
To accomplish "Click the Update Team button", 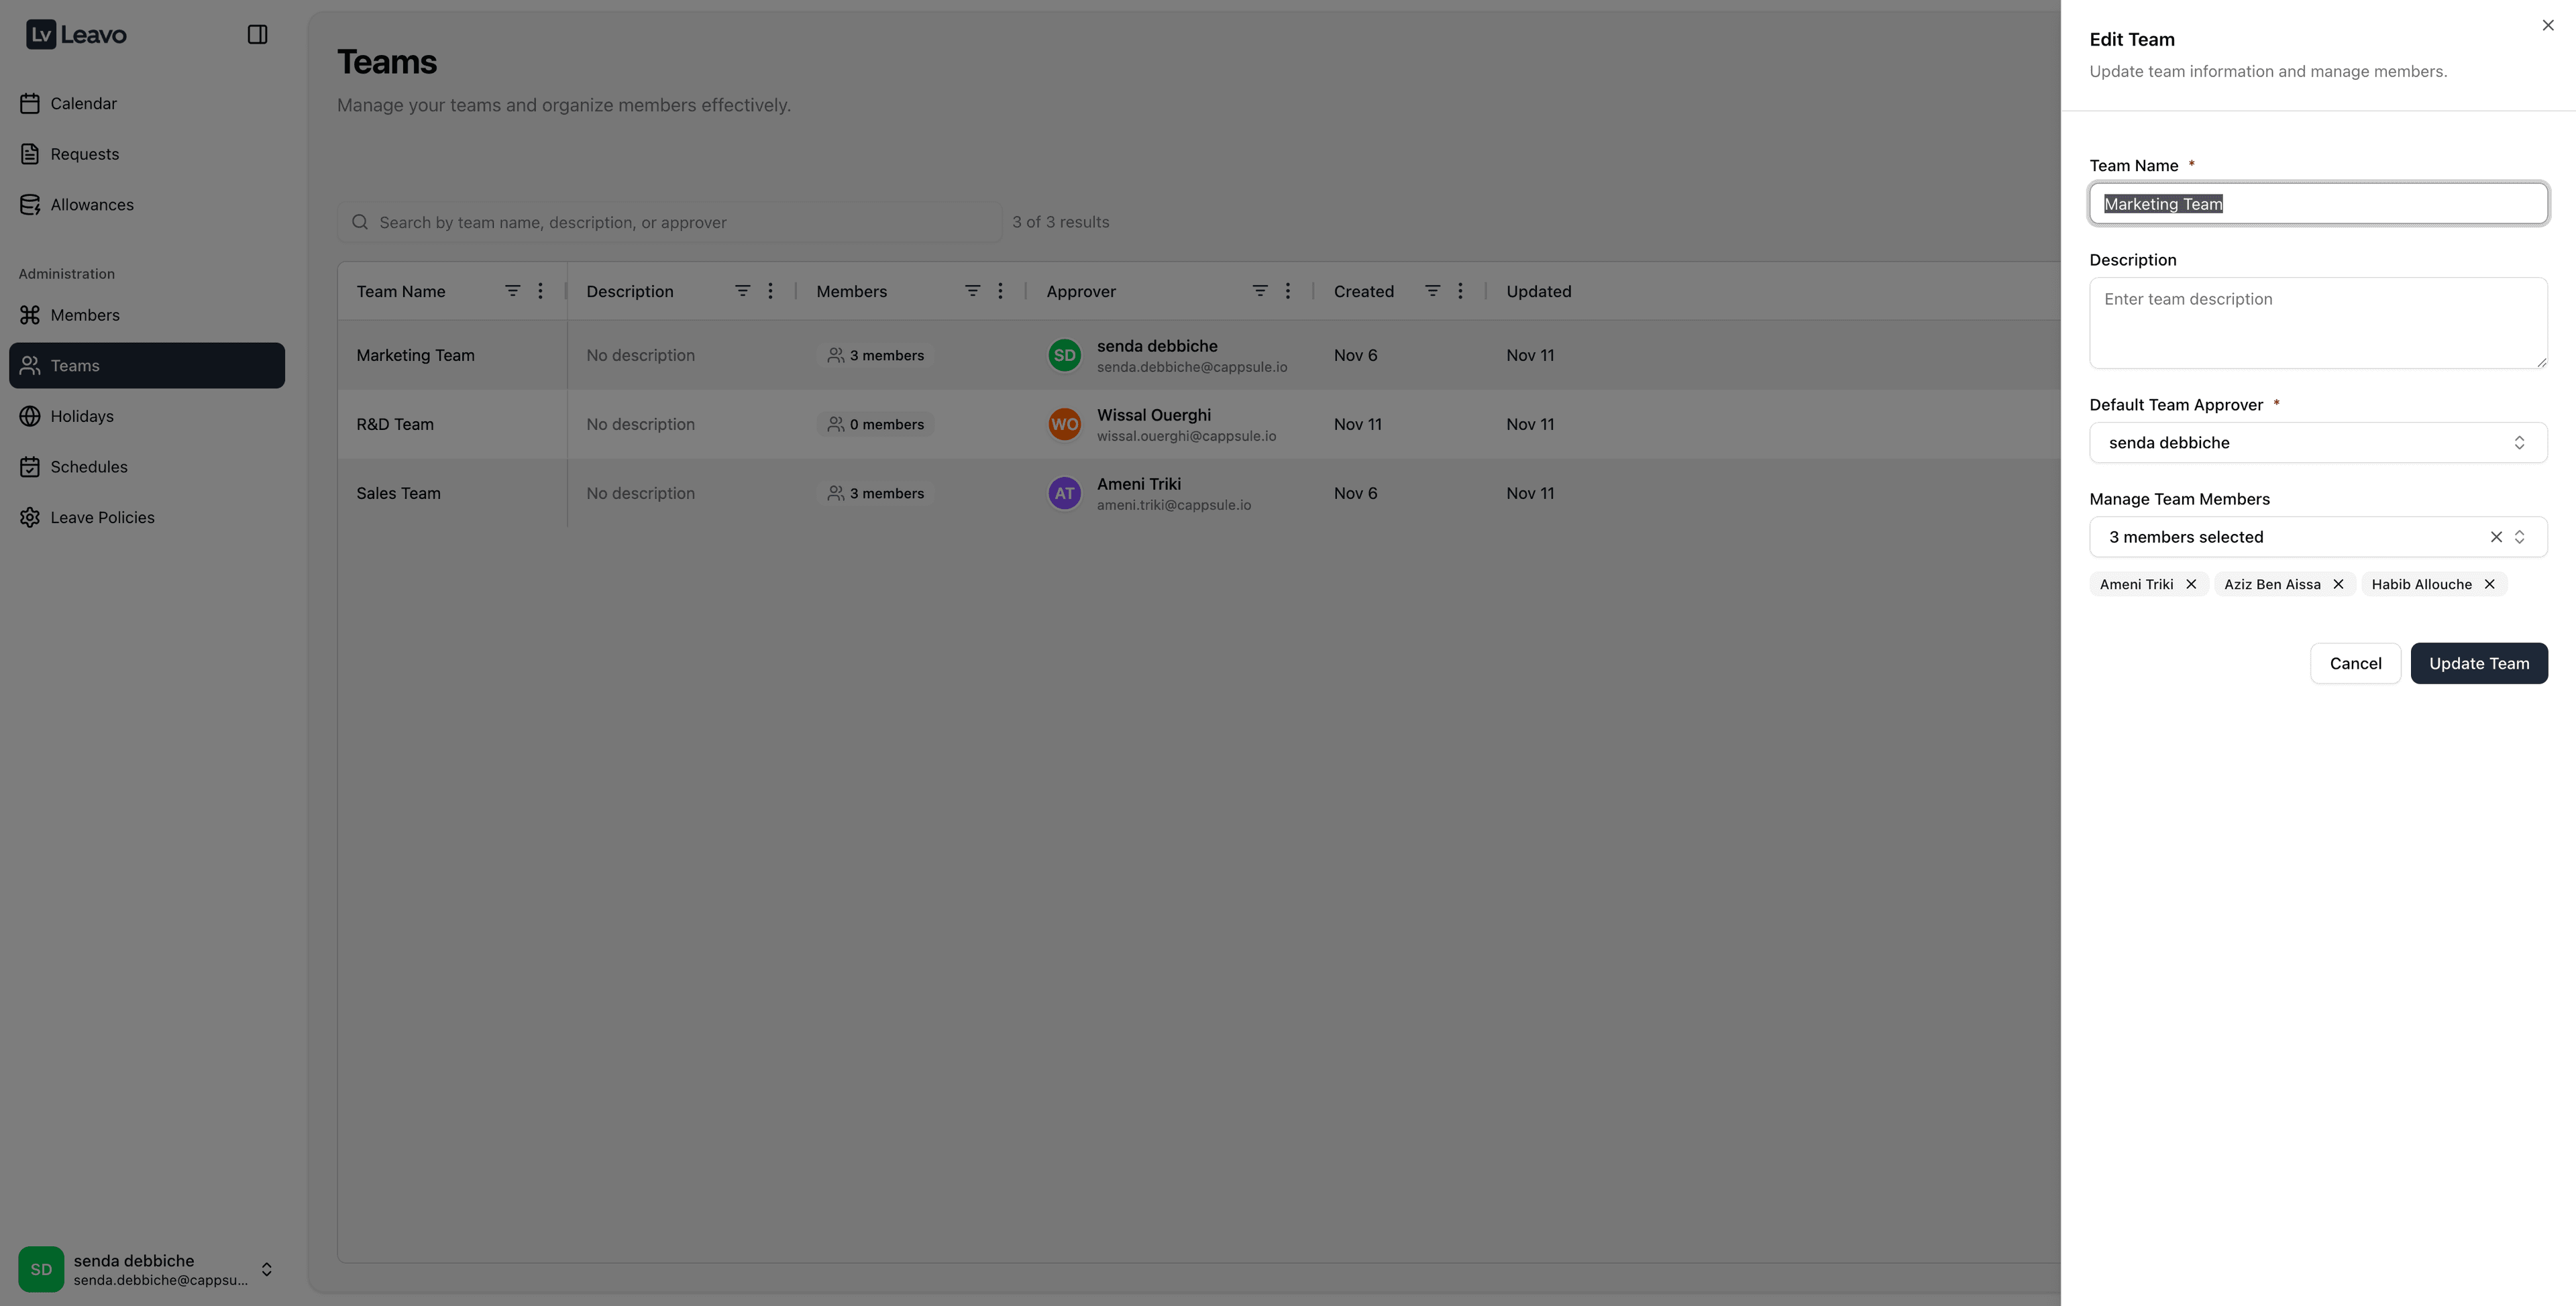I will pos(2478,664).
